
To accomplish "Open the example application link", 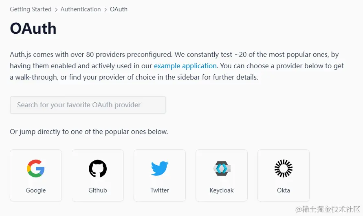I will click(x=185, y=66).
